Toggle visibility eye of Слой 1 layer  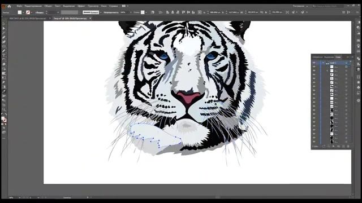(x=314, y=63)
